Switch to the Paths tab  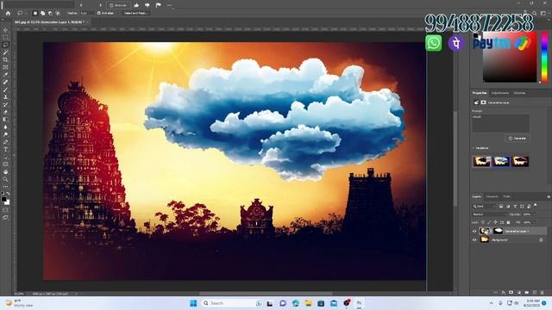click(x=506, y=197)
